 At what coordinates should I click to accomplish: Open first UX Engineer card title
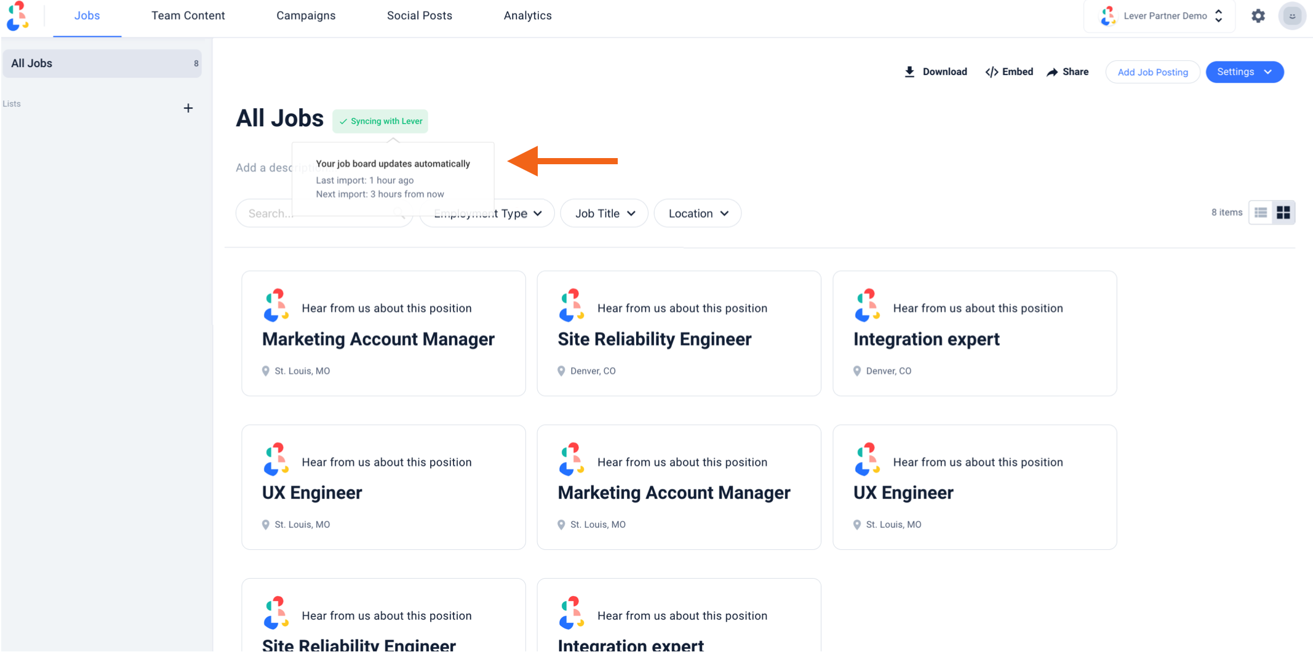point(312,493)
